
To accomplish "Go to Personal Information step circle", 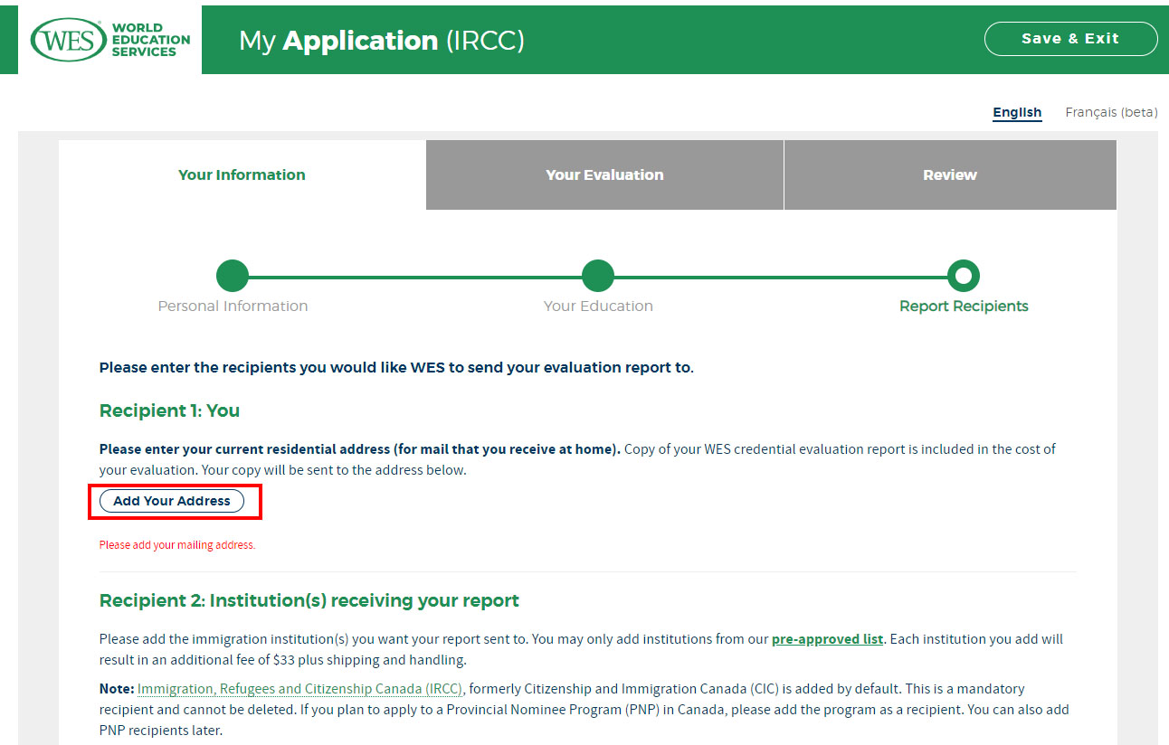I will tap(233, 276).
